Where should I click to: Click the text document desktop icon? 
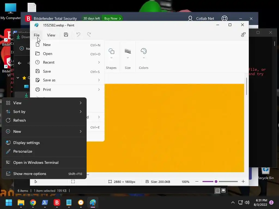coord(32,7)
